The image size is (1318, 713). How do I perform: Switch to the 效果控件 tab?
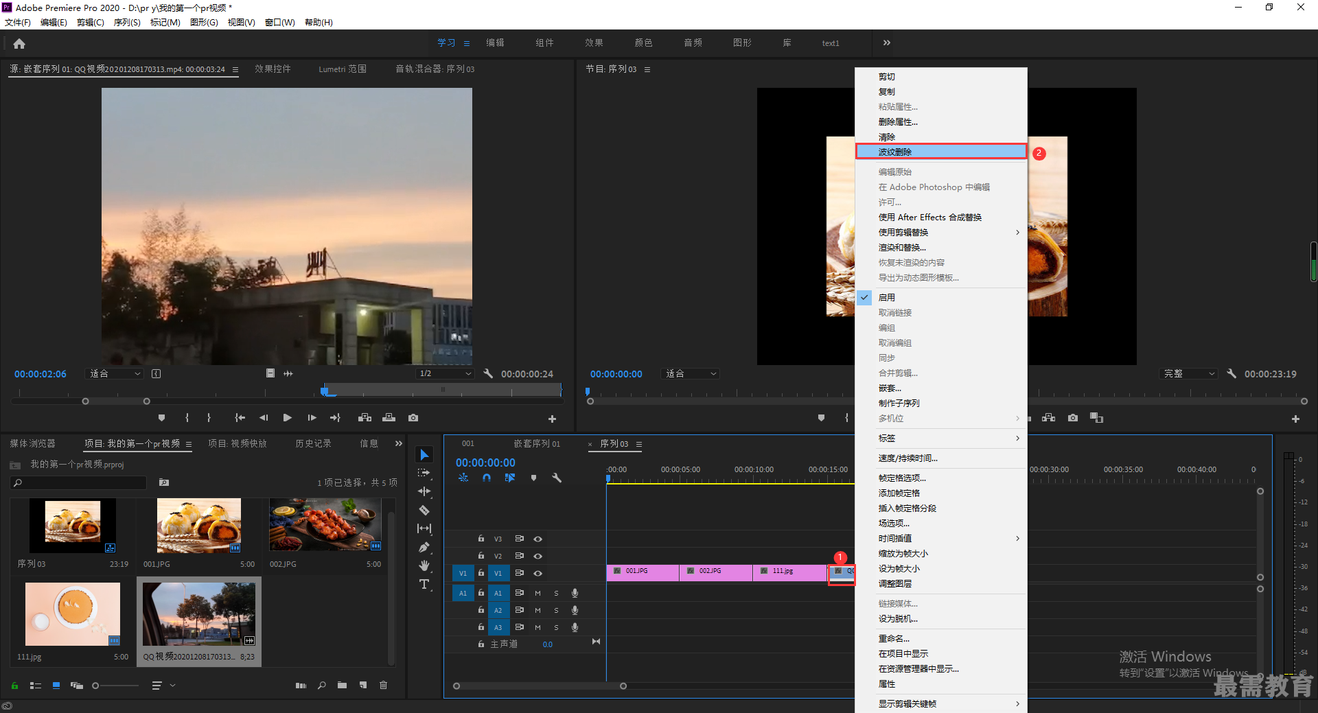(273, 69)
